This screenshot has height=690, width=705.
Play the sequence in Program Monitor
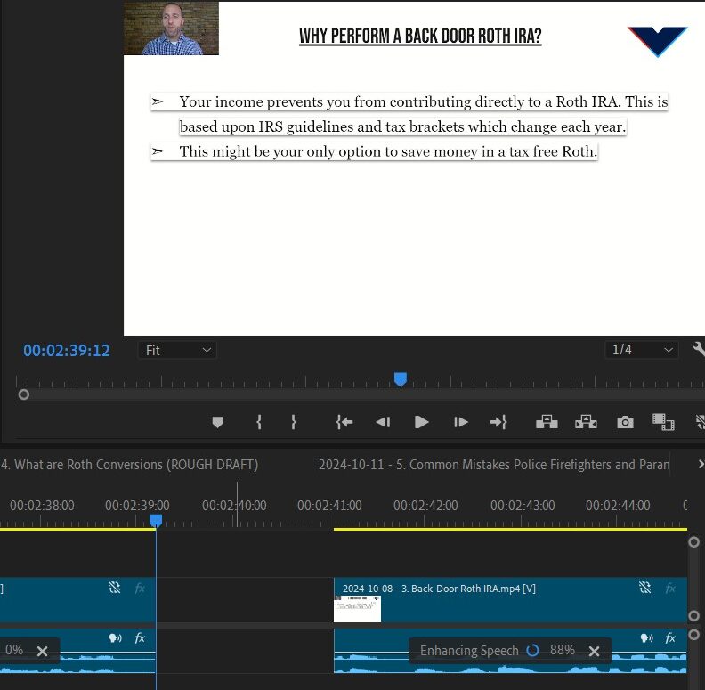coord(421,422)
